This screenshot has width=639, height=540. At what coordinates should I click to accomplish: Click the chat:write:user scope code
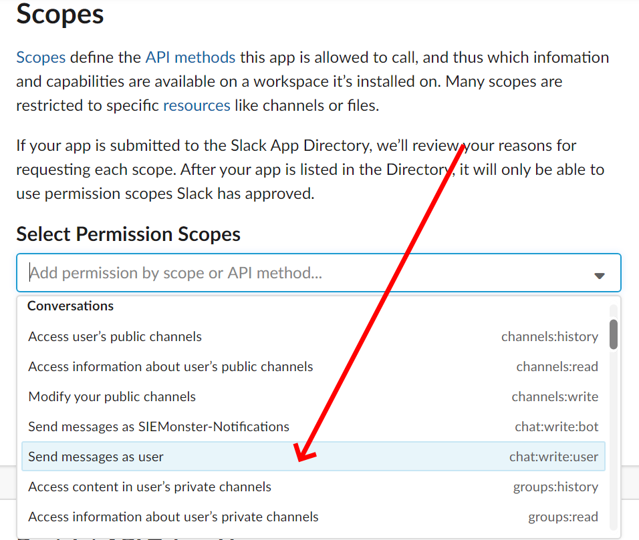[x=553, y=457]
